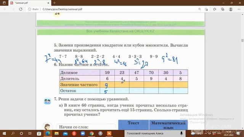244x137 pixels.
Task: Open the Collections panel
Action: [x=223, y=9]
